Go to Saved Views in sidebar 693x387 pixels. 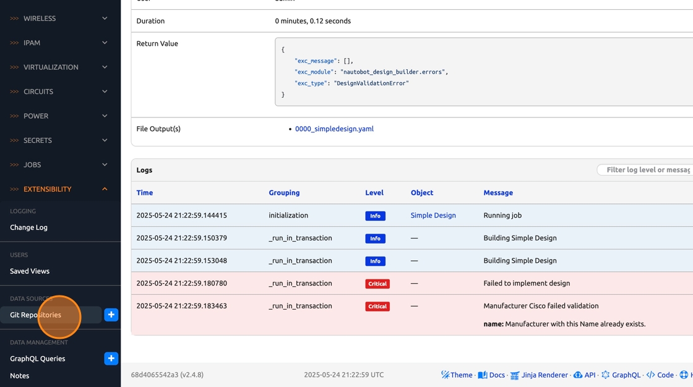pos(30,271)
